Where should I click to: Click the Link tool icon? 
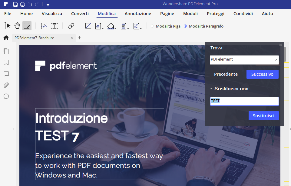tap(71, 26)
